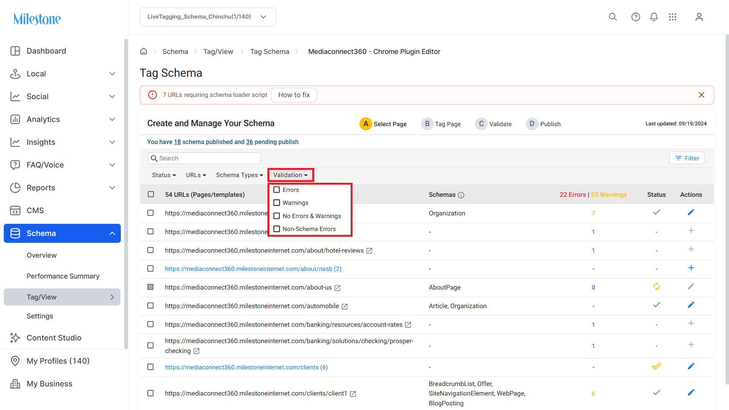Screen dimensions: 729x410
Task: Select all 54 URLs checkbox
Action: 151,195
